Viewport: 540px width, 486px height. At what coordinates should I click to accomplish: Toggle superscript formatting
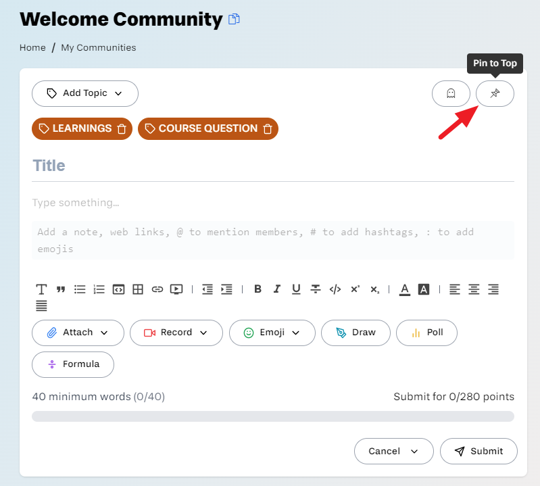pyautogui.click(x=355, y=289)
